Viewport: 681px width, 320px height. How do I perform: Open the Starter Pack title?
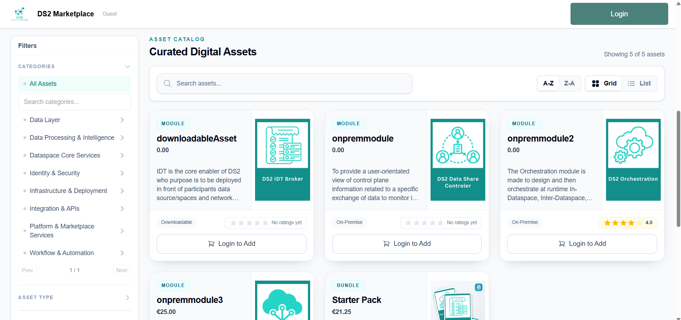[x=356, y=300]
